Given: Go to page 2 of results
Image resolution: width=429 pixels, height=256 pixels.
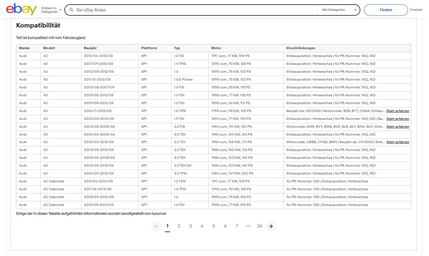Looking at the screenshot, I should coord(179,226).
